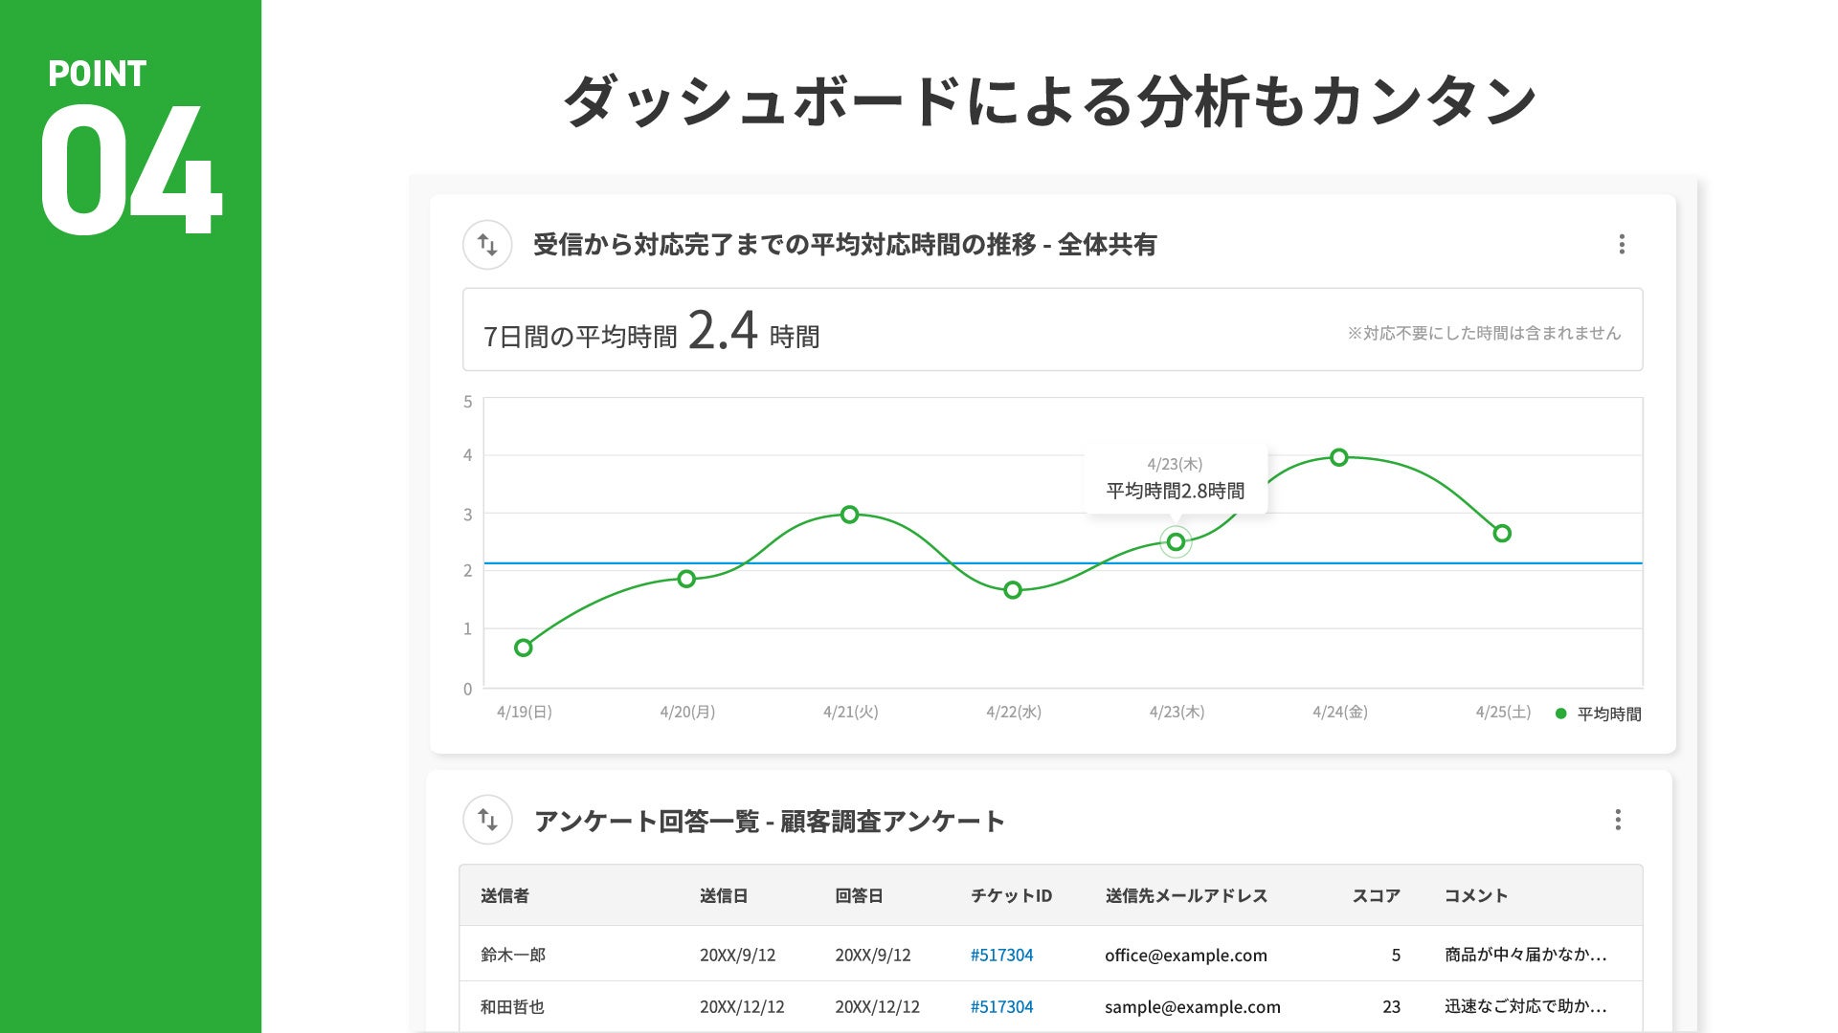The height and width of the screenshot is (1033, 1838).
Task: Click the 送信者 column header
Action: coord(504,896)
